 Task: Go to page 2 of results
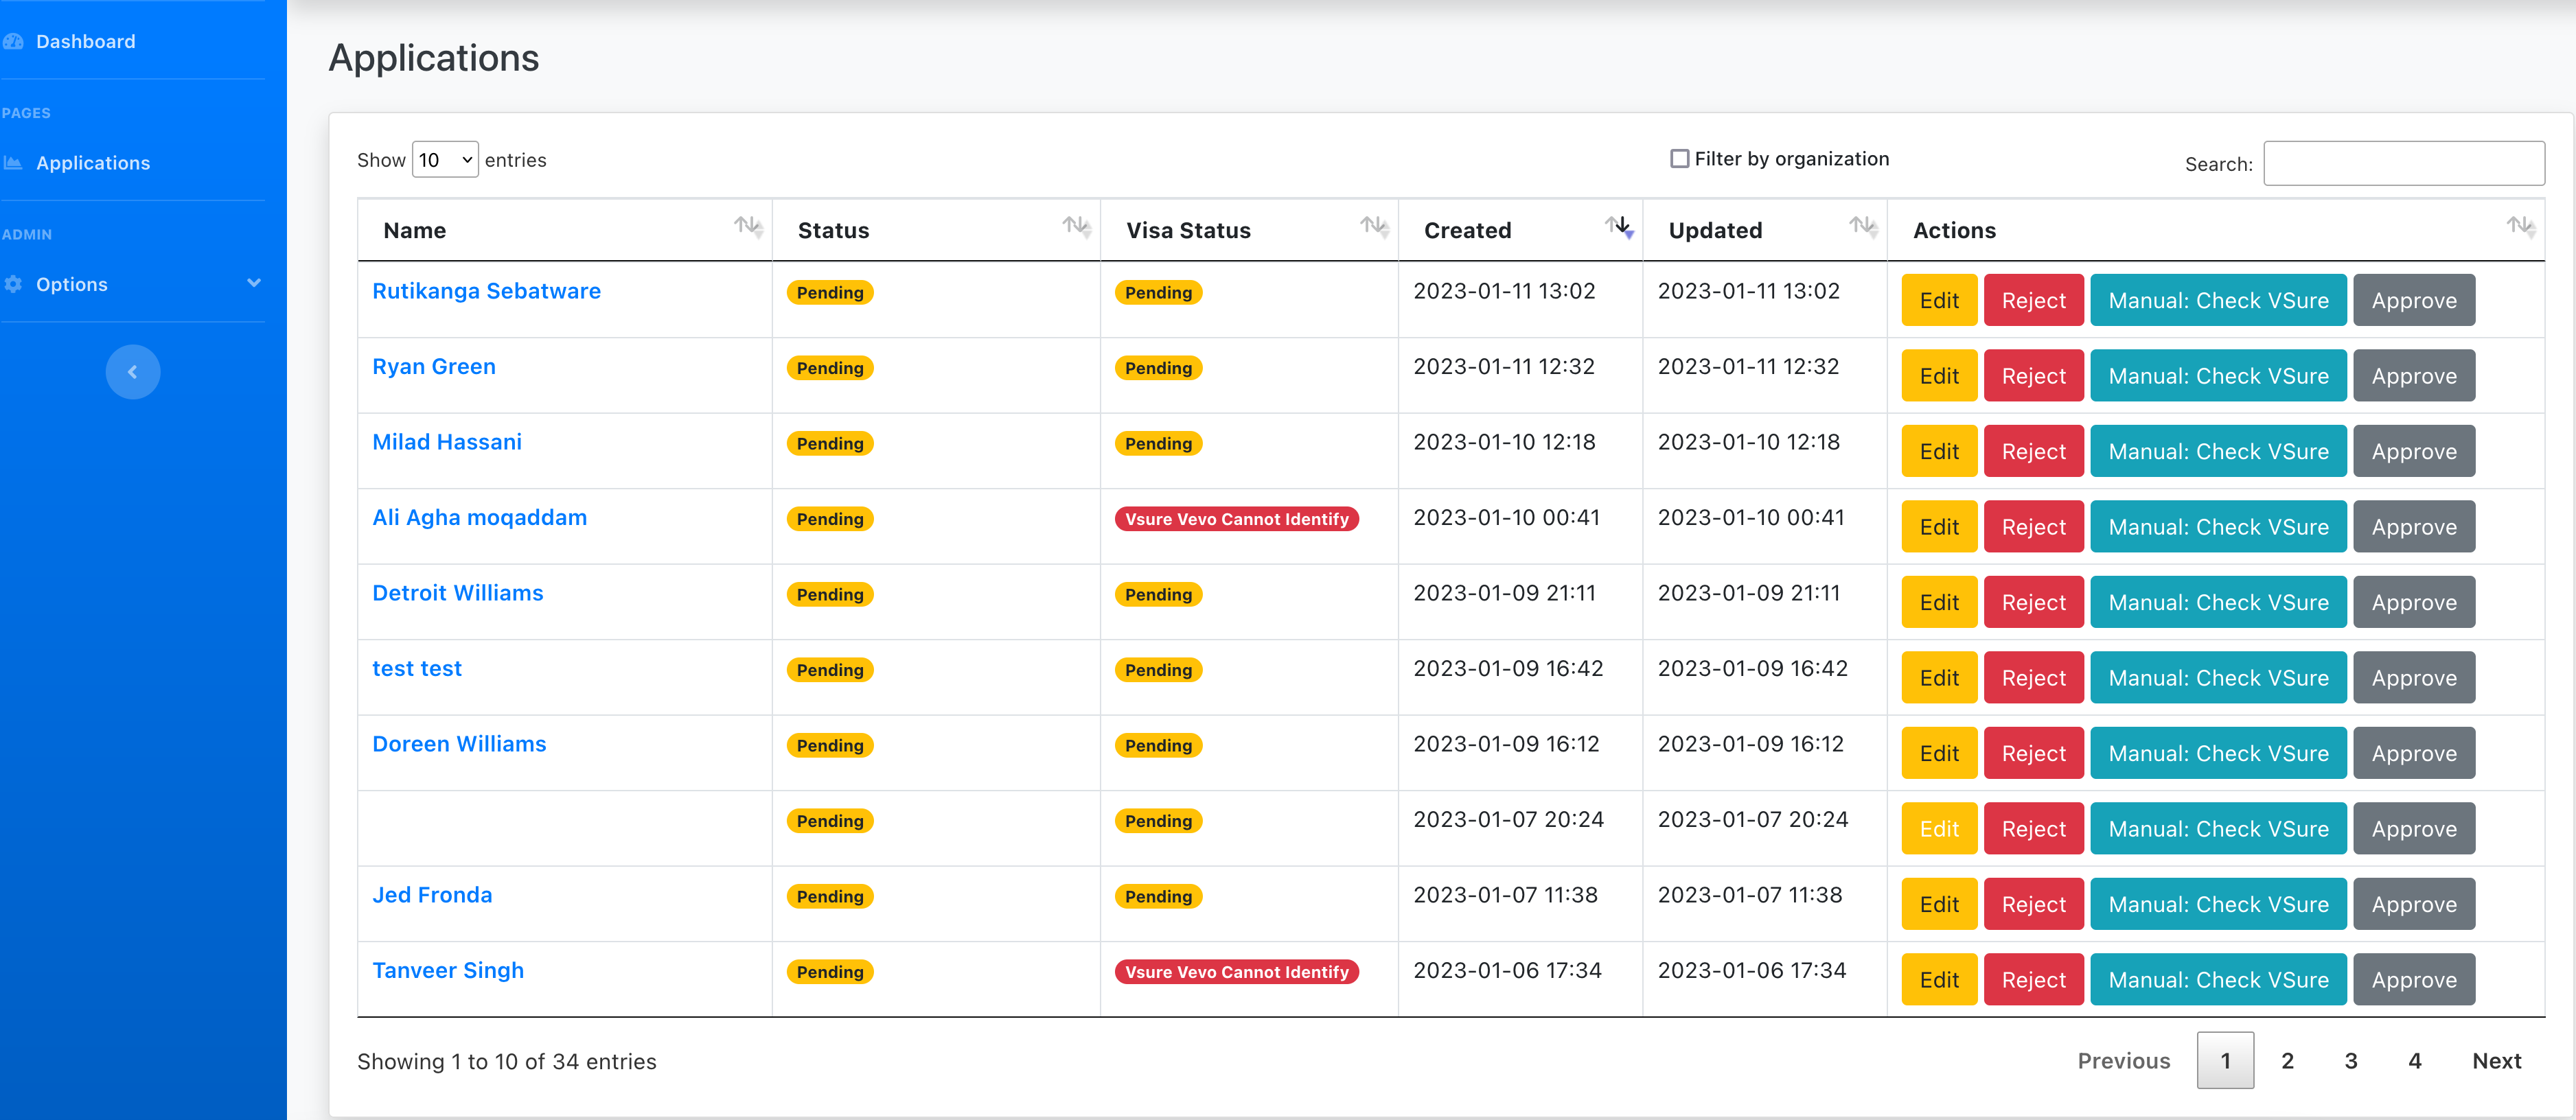[2287, 1060]
